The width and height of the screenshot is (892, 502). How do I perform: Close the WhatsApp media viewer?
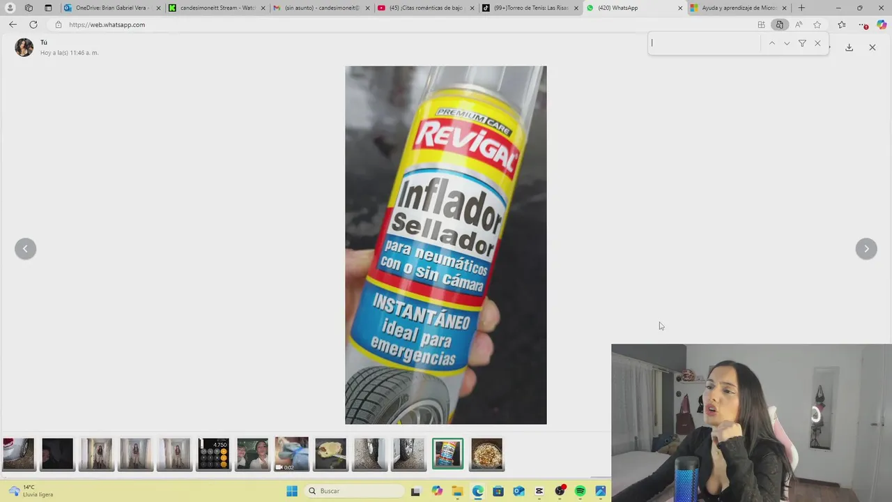(872, 47)
